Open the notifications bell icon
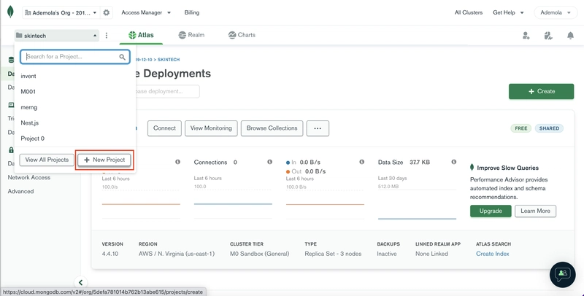The width and height of the screenshot is (584, 296). (570, 35)
